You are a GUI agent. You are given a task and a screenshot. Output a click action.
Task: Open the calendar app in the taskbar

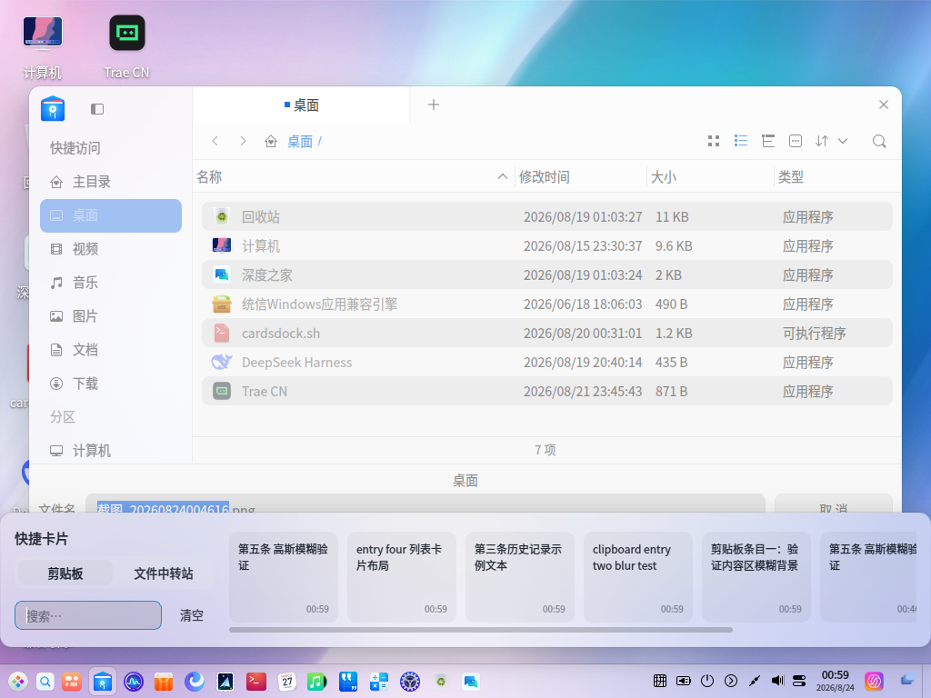[286, 682]
